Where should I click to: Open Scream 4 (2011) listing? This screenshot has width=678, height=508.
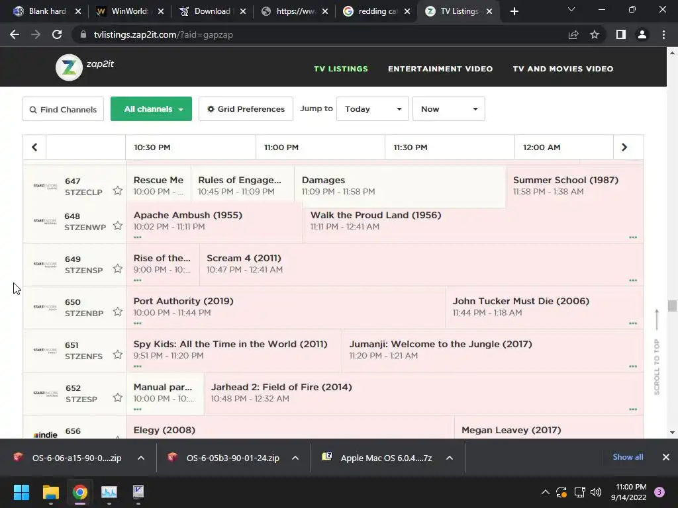pyautogui.click(x=422, y=264)
